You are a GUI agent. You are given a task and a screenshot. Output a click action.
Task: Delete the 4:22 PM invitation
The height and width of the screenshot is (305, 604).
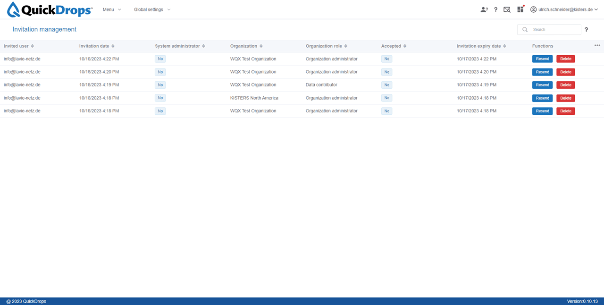pos(565,59)
